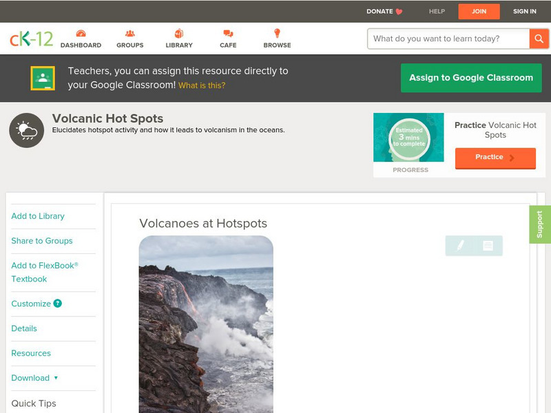Click Help in the top bar
The height and width of the screenshot is (413, 551).
pos(437,12)
